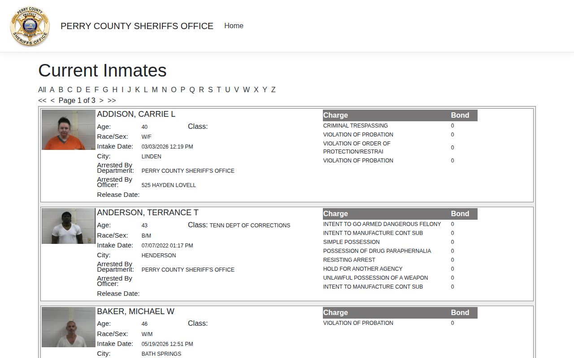Go to the previous page using <
574x358 pixels.
[x=52, y=100]
